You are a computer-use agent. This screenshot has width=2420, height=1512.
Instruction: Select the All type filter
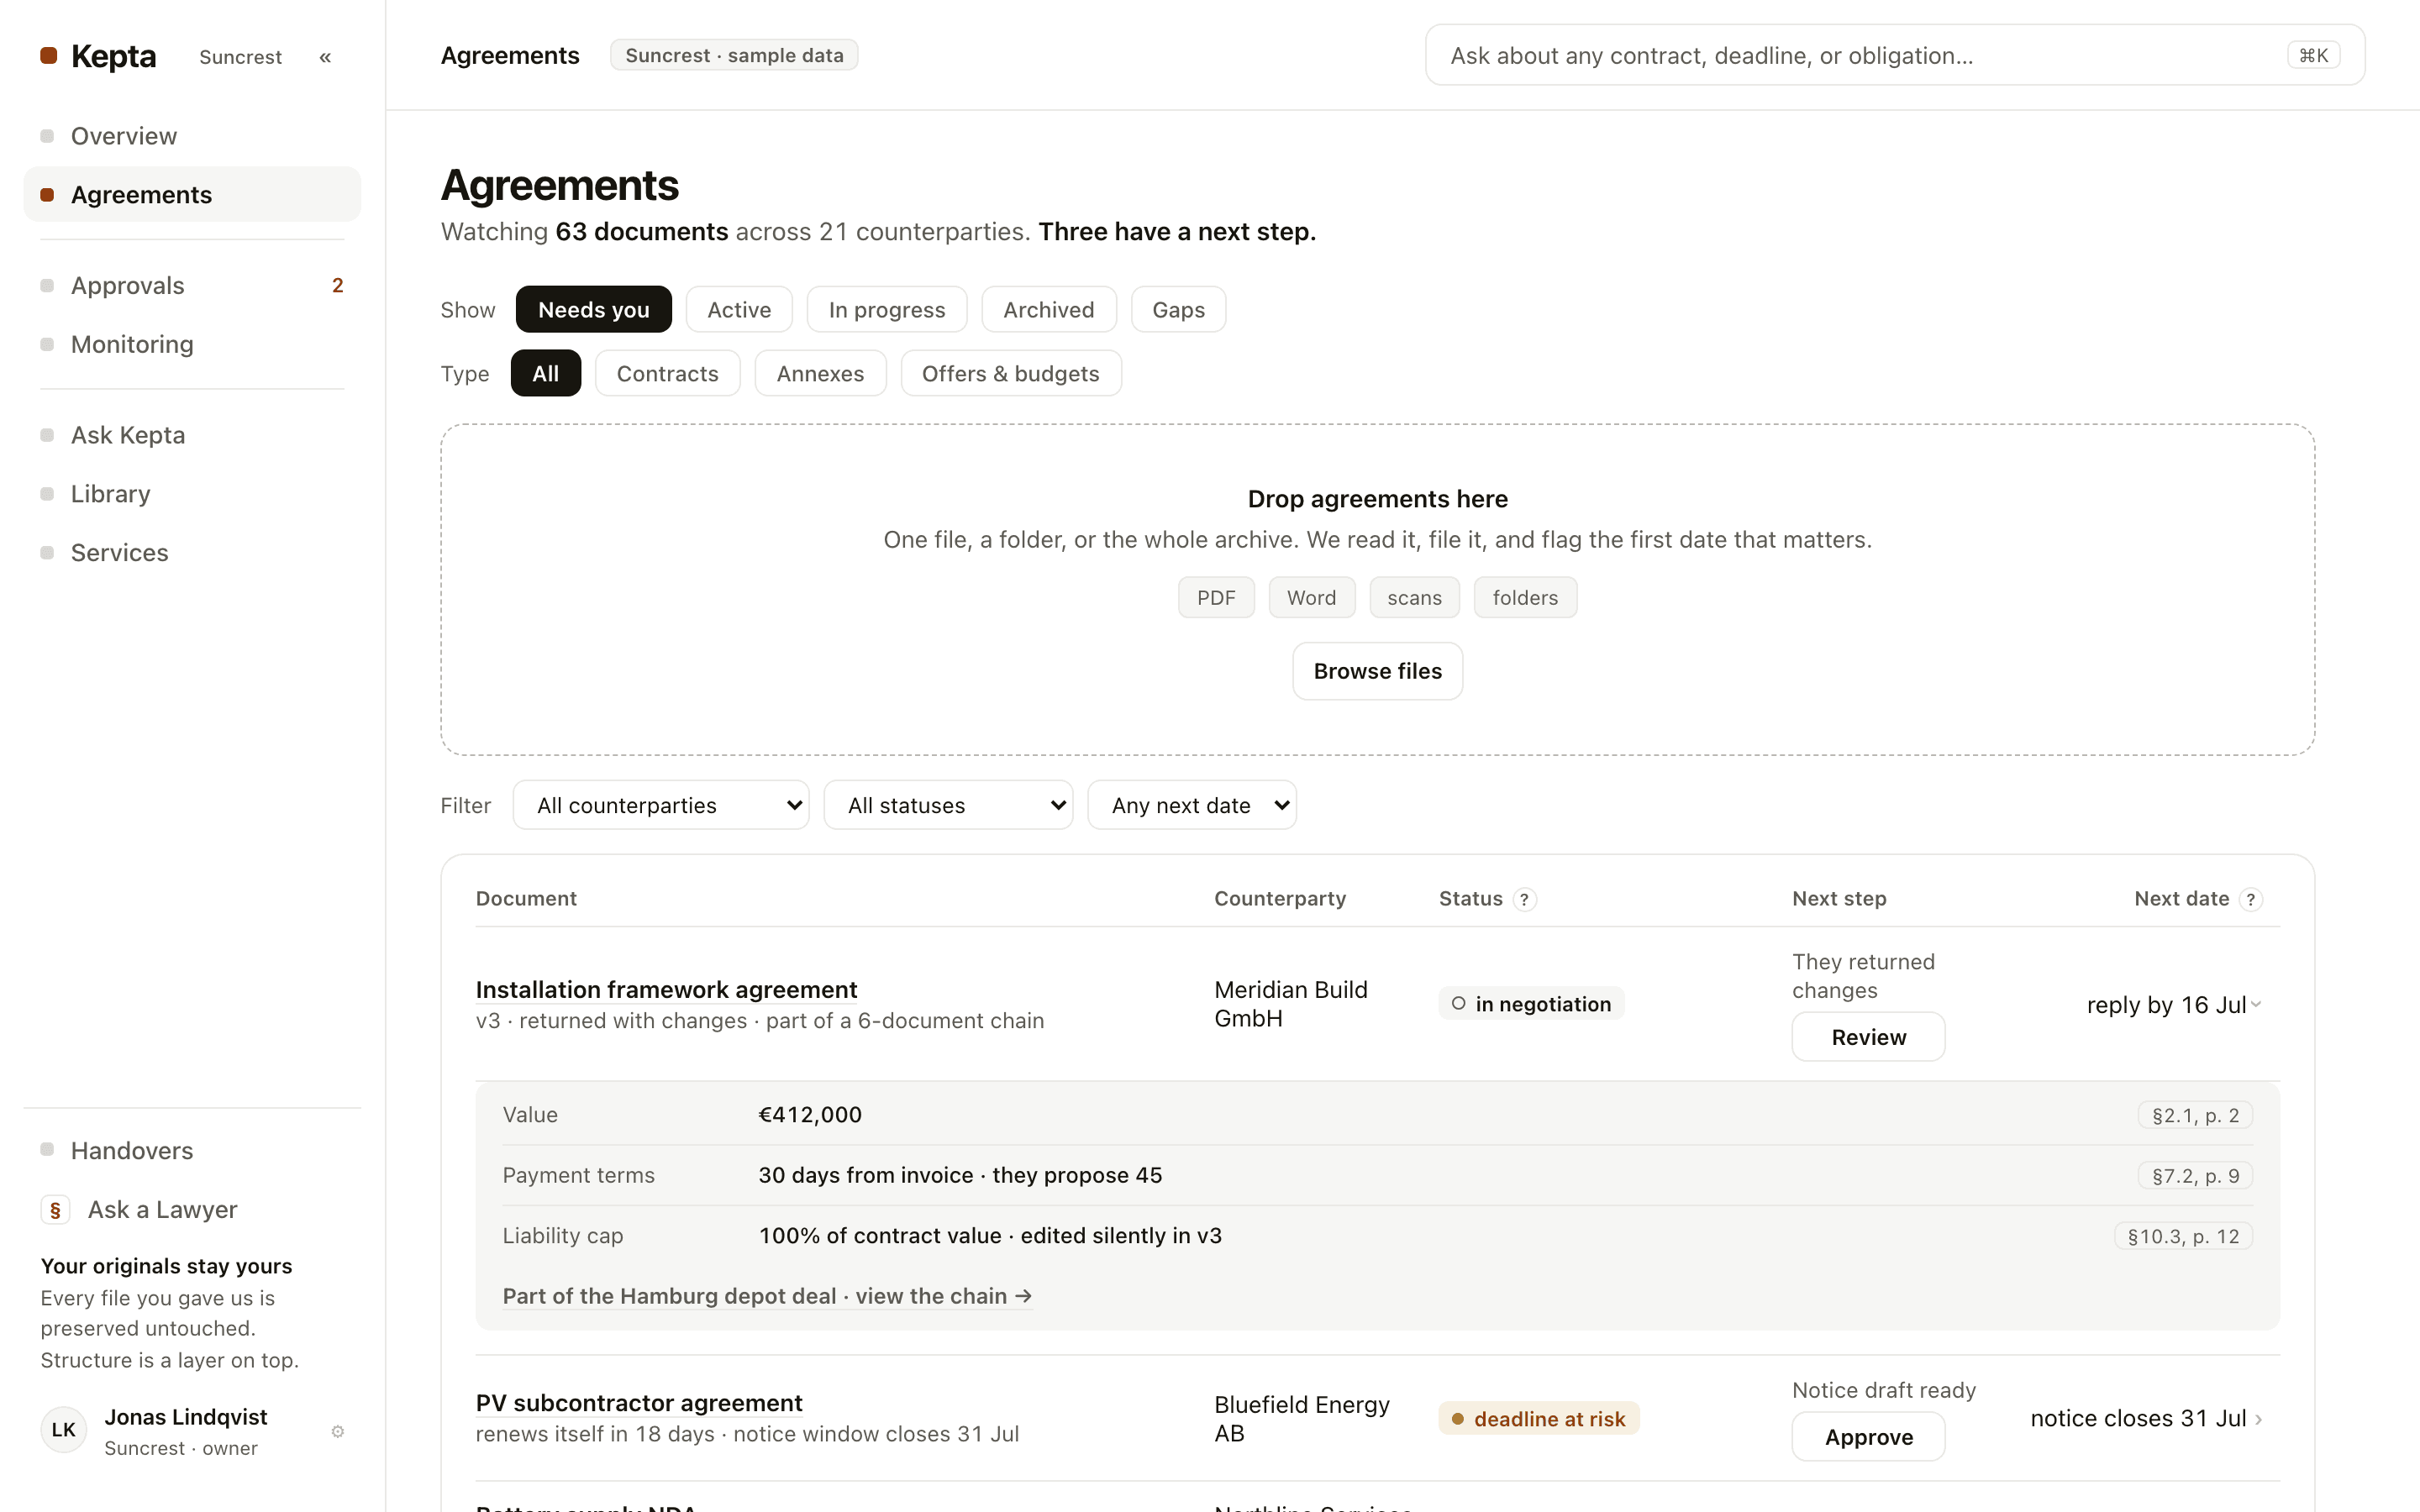tap(546, 374)
